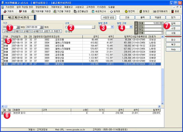
Task: Open 거래처별 거래장 from toolbar
Action: click(41, 11)
